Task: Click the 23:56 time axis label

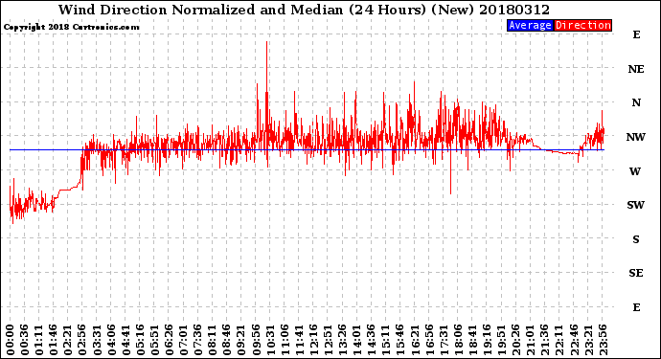Action: point(603,340)
